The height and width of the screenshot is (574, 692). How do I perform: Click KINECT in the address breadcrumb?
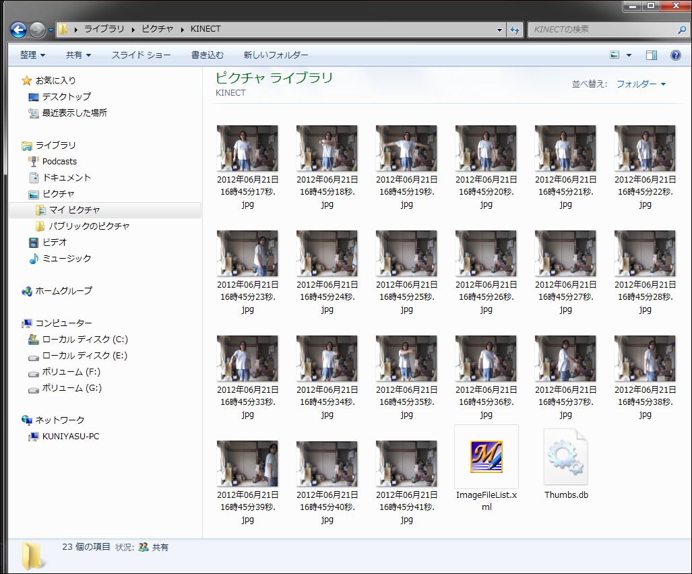[x=206, y=29]
